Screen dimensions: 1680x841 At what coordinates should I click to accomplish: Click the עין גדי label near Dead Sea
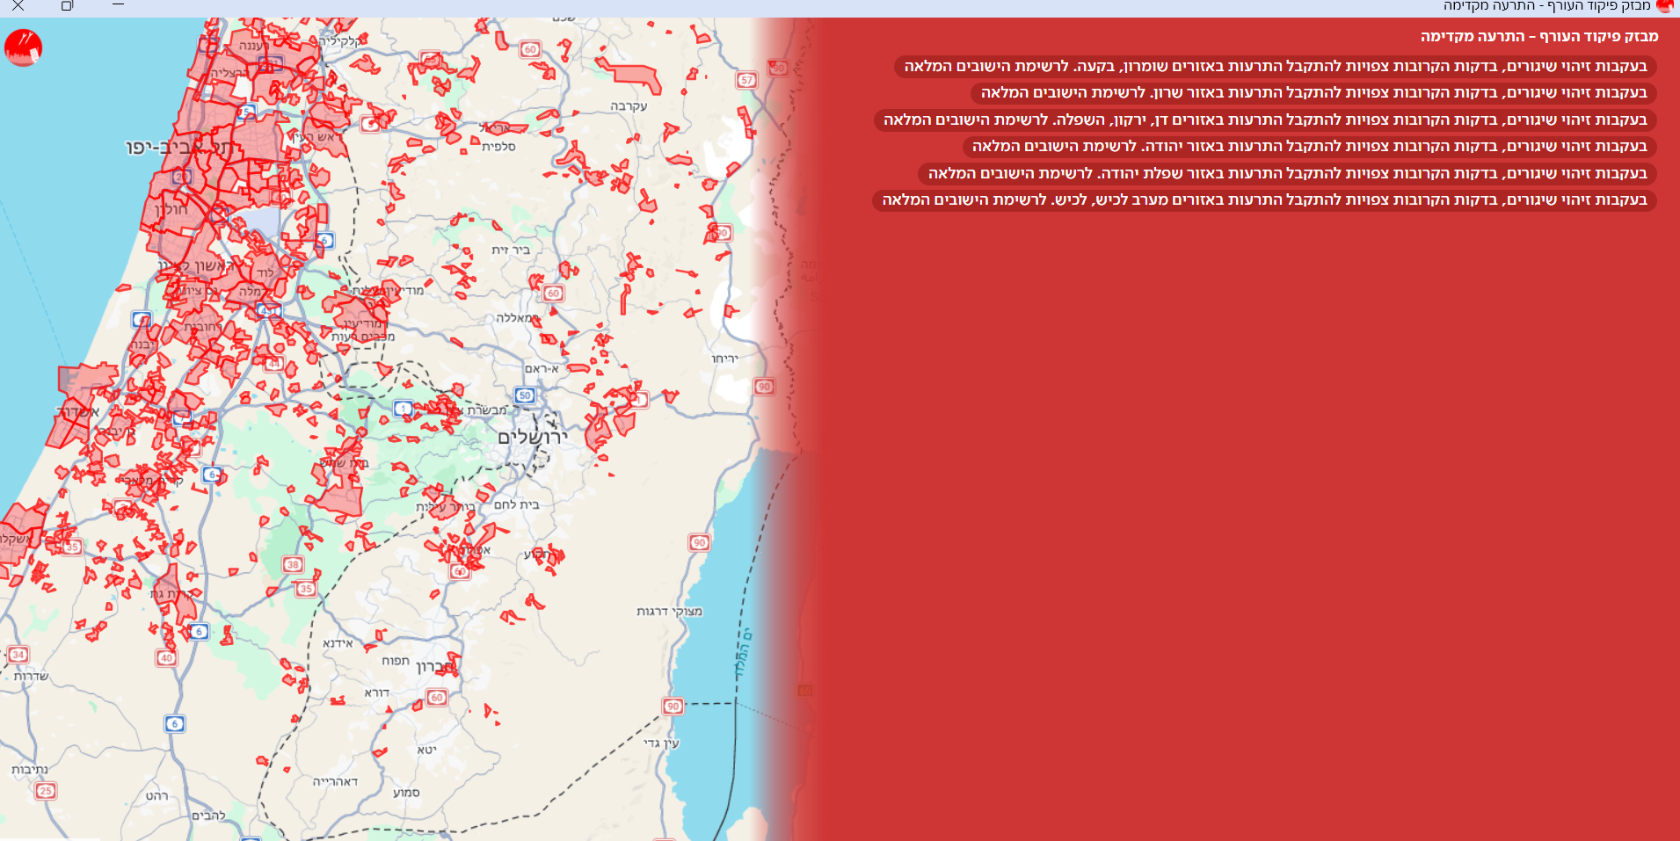click(x=661, y=743)
